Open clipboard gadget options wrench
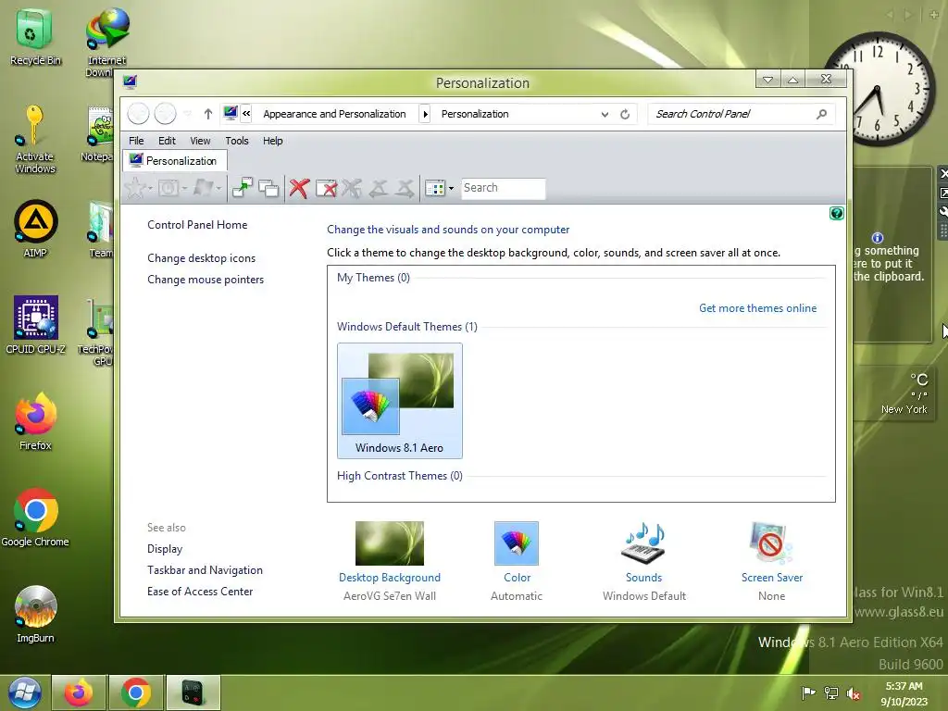Image resolution: width=948 pixels, height=711 pixels. [x=942, y=212]
